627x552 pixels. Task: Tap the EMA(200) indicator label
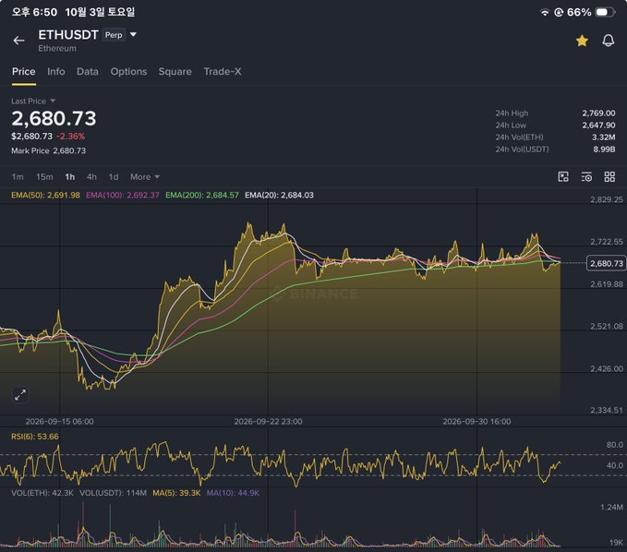point(202,195)
